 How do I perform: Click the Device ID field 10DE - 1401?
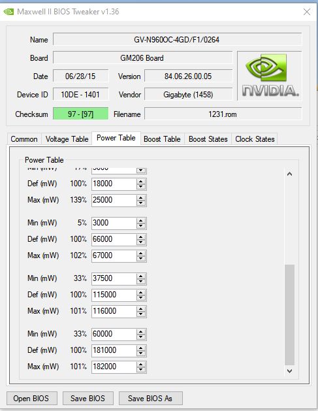pyautogui.click(x=81, y=95)
